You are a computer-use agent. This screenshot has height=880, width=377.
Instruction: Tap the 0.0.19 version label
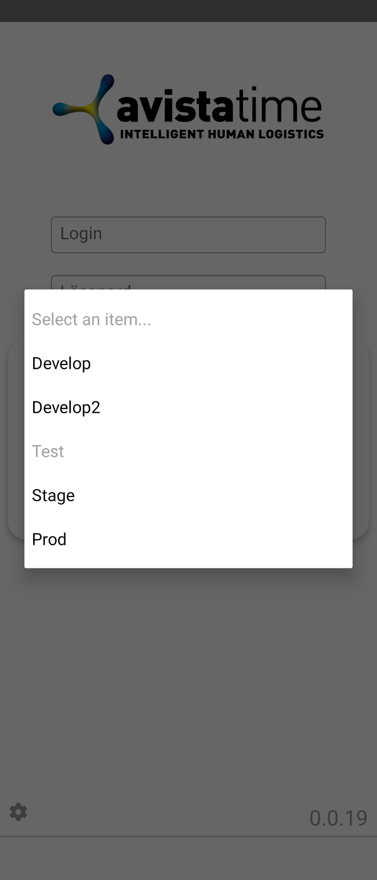(339, 818)
